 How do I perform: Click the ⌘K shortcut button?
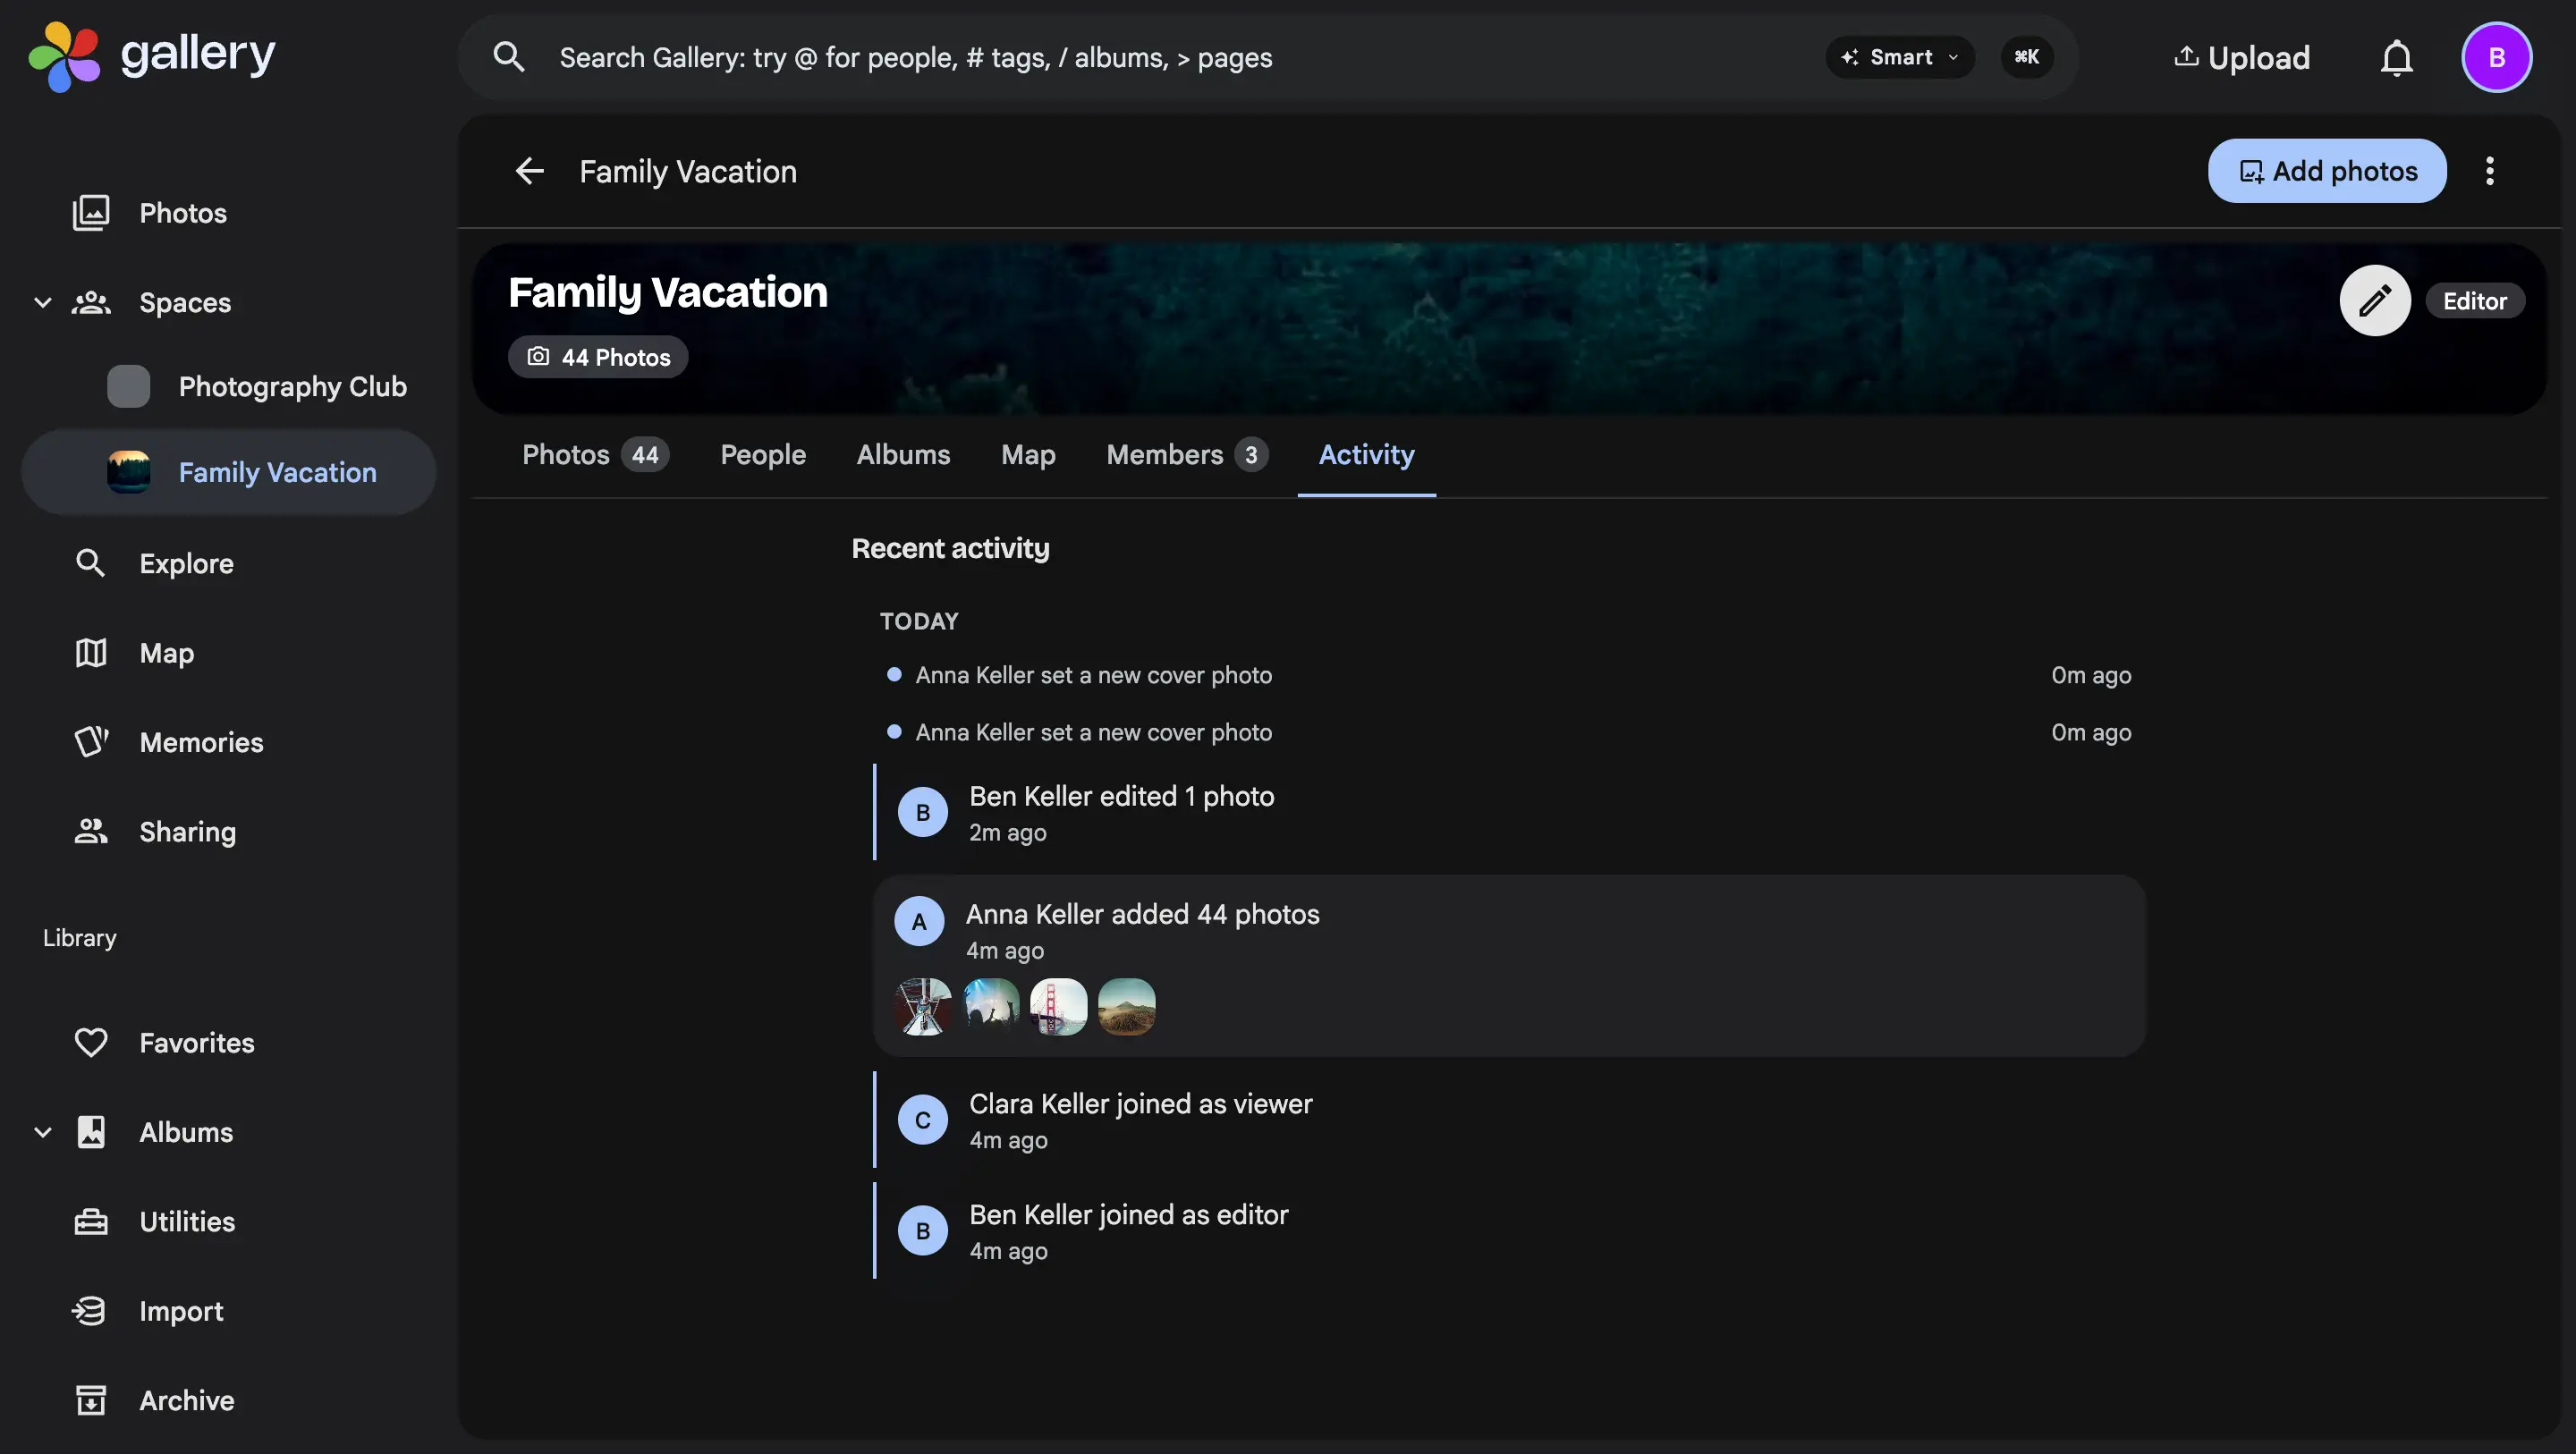click(2027, 57)
